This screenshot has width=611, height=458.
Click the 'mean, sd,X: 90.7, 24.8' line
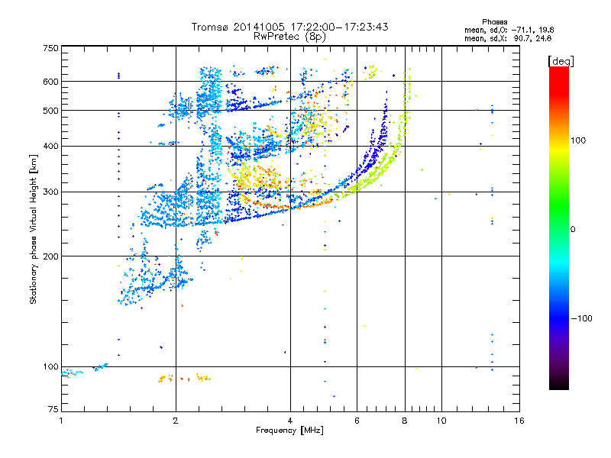[508, 38]
